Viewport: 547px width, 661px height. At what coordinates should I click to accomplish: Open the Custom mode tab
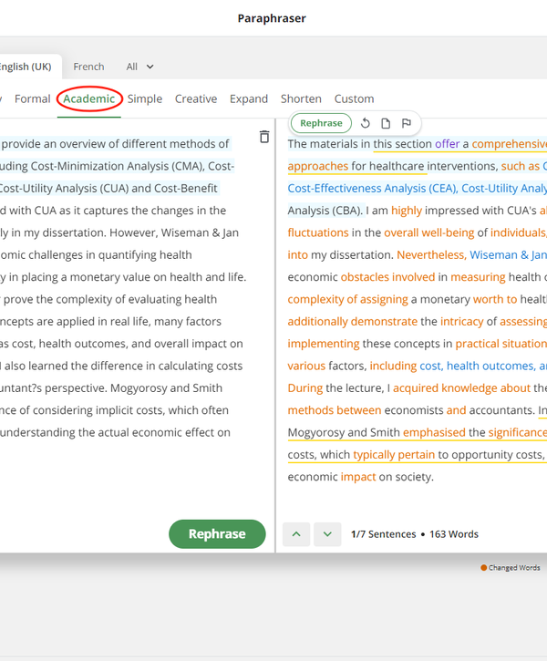[x=354, y=98]
